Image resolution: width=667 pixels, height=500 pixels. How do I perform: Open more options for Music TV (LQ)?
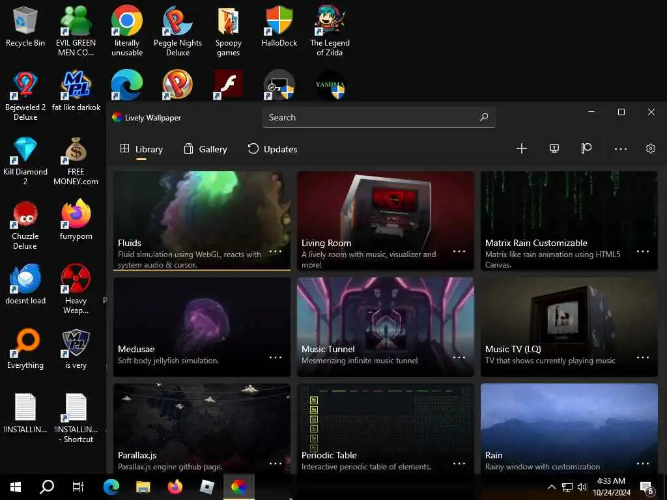pos(643,357)
